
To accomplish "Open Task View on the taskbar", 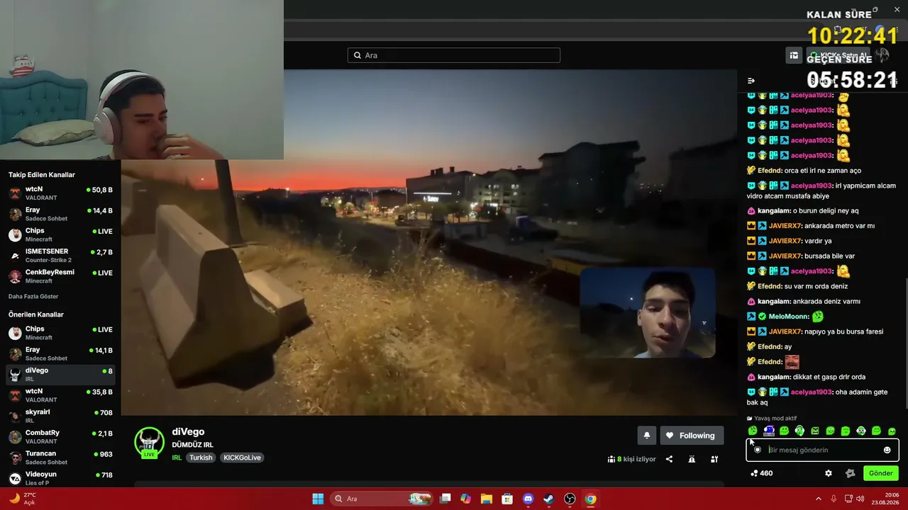I will click(445, 499).
